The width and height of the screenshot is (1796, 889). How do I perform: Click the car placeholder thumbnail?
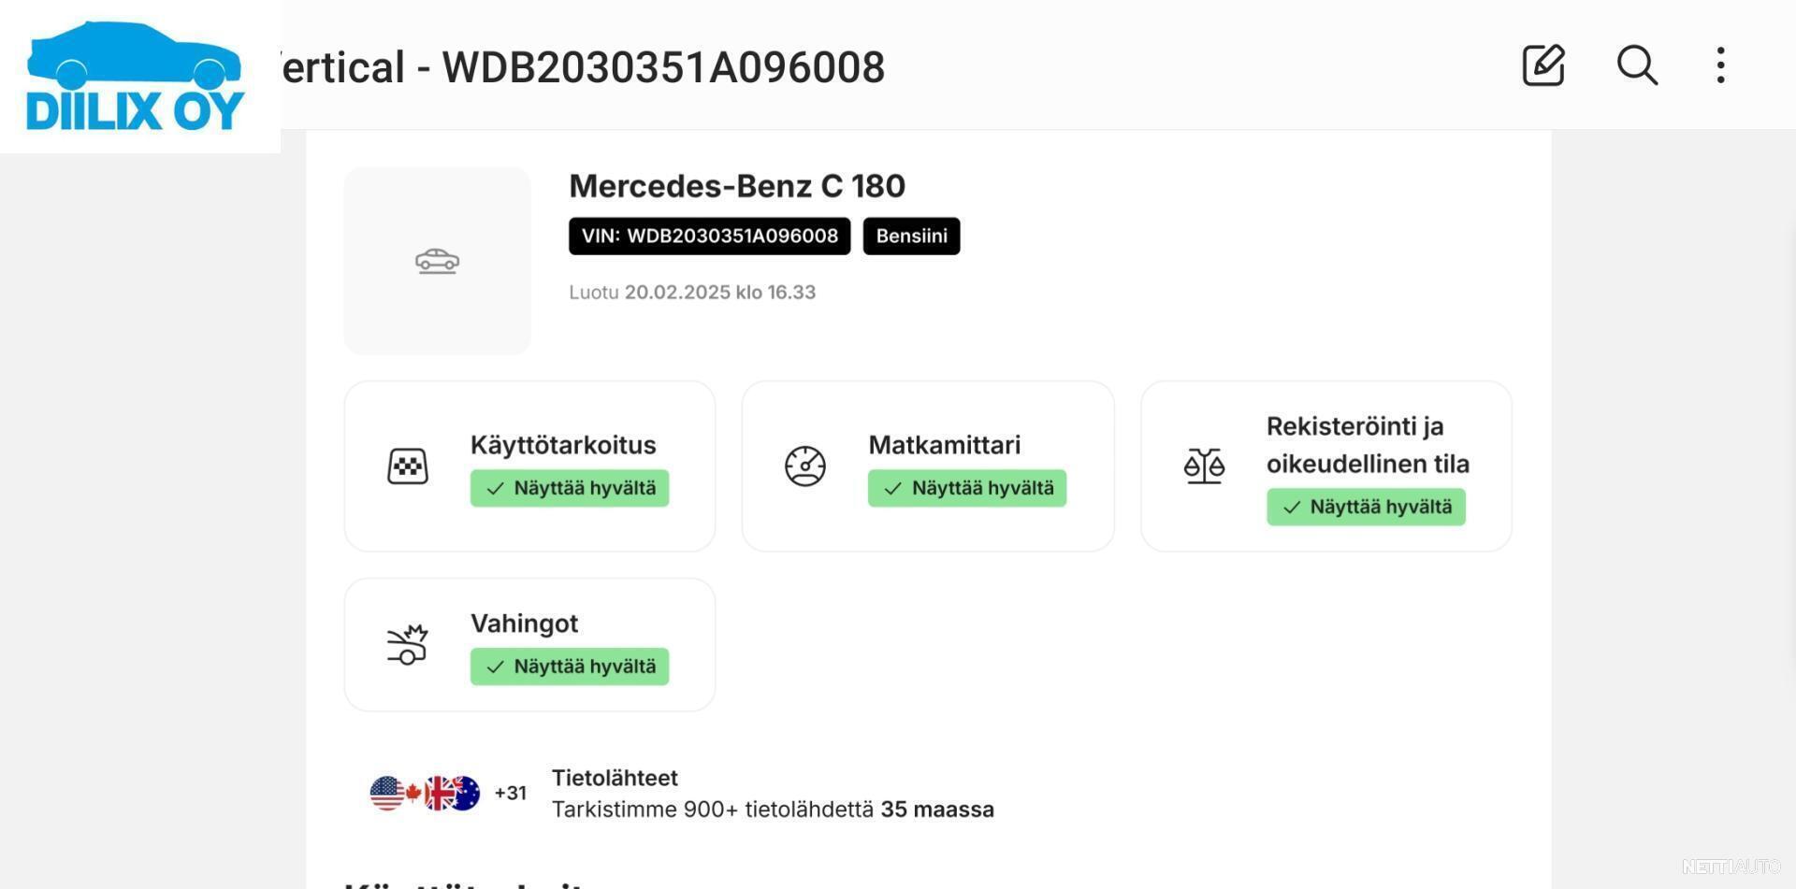pyautogui.click(x=437, y=261)
